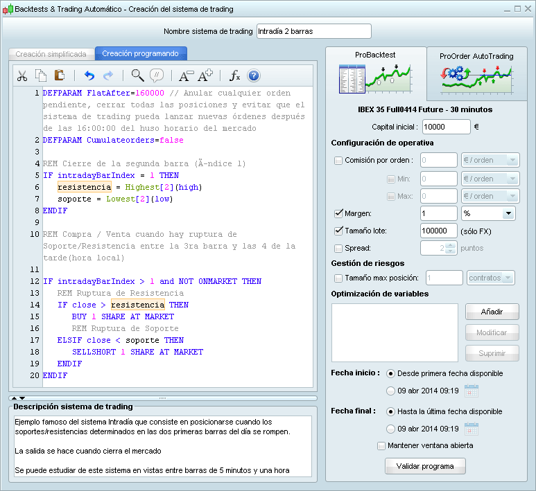Click the scissors cut icon
536x491 pixels.
pos(21,76)
